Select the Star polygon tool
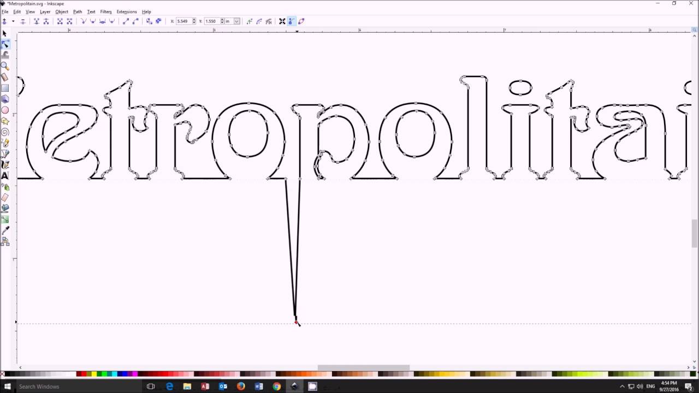Image resolution: width=699 pixels, height=393 pixels. coord(5,121)
